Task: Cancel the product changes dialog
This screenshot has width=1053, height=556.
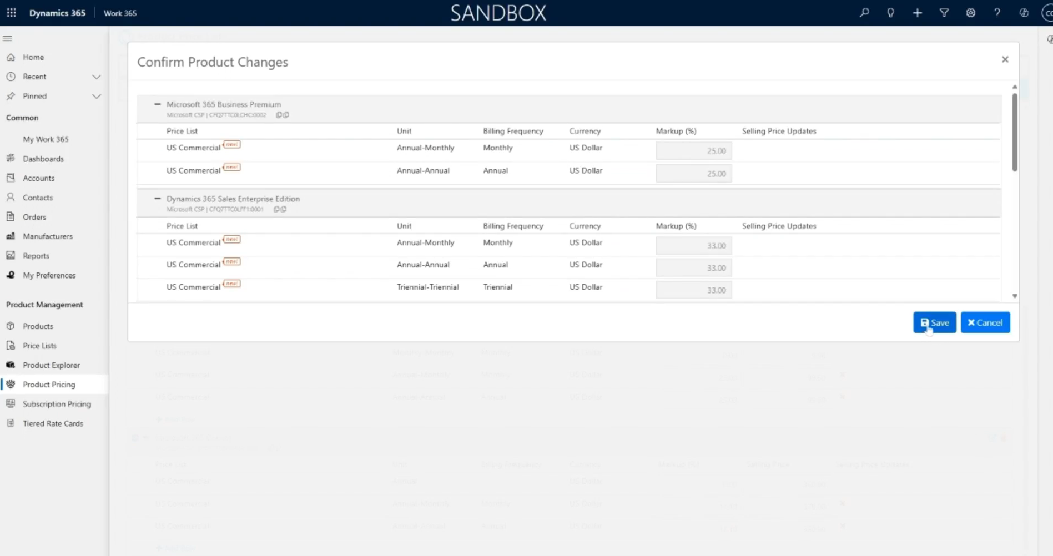Action: coord(985,322)
